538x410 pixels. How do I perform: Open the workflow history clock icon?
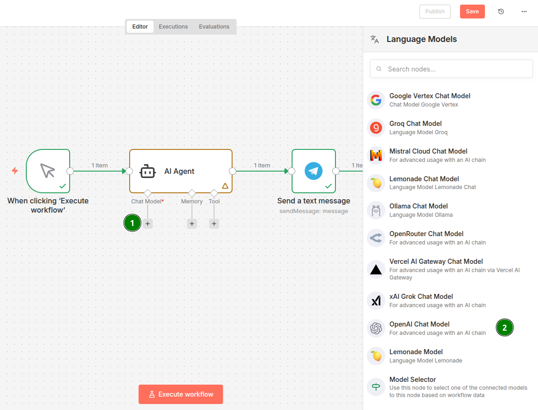pos(501,12)
